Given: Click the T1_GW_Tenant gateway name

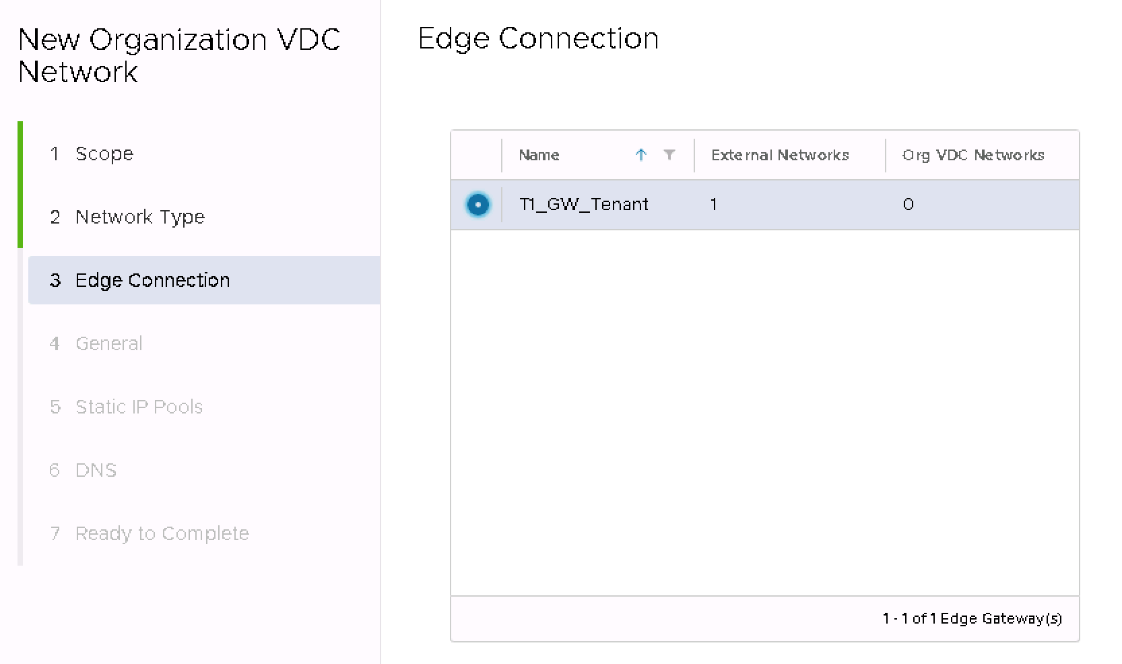Looking at the screenshot, I should click(x=584, y=205).
